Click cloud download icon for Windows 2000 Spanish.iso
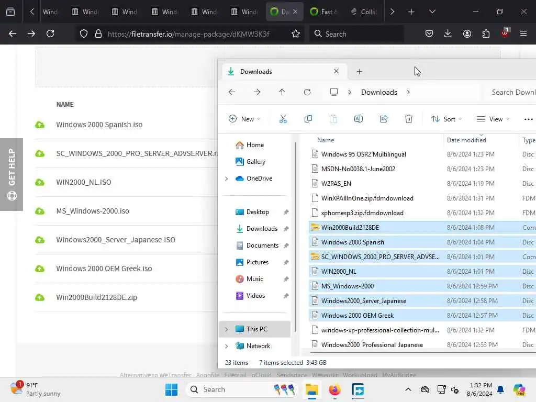 coord(40,125)
